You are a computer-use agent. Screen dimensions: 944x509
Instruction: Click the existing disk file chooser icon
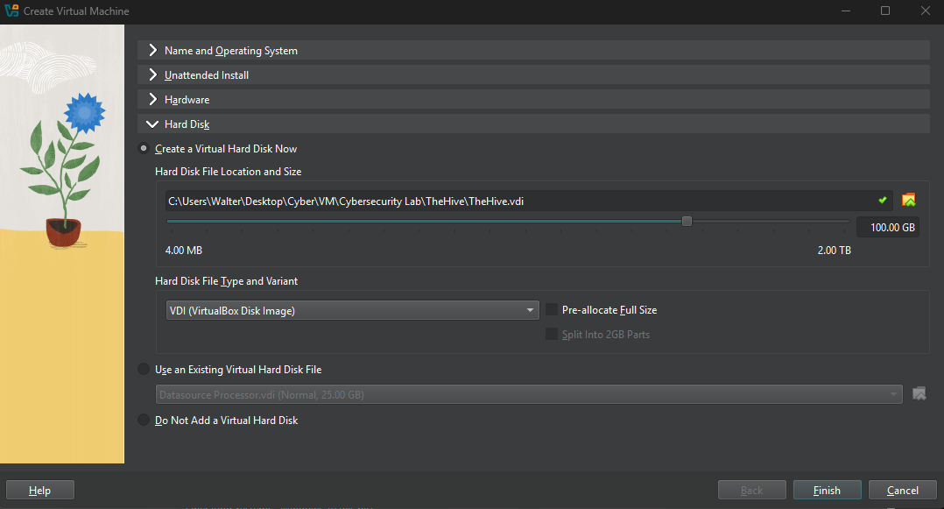(919, 394)
